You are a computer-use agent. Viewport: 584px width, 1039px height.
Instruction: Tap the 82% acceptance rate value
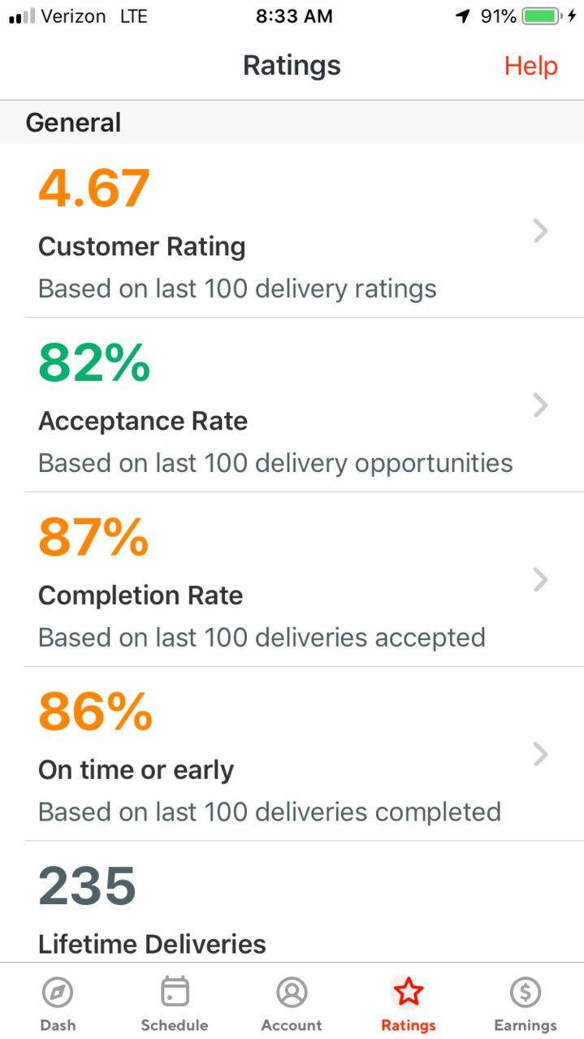tap(94, 362)
